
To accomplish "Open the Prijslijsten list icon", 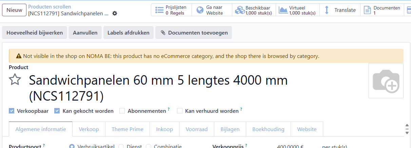I will 159,10.
